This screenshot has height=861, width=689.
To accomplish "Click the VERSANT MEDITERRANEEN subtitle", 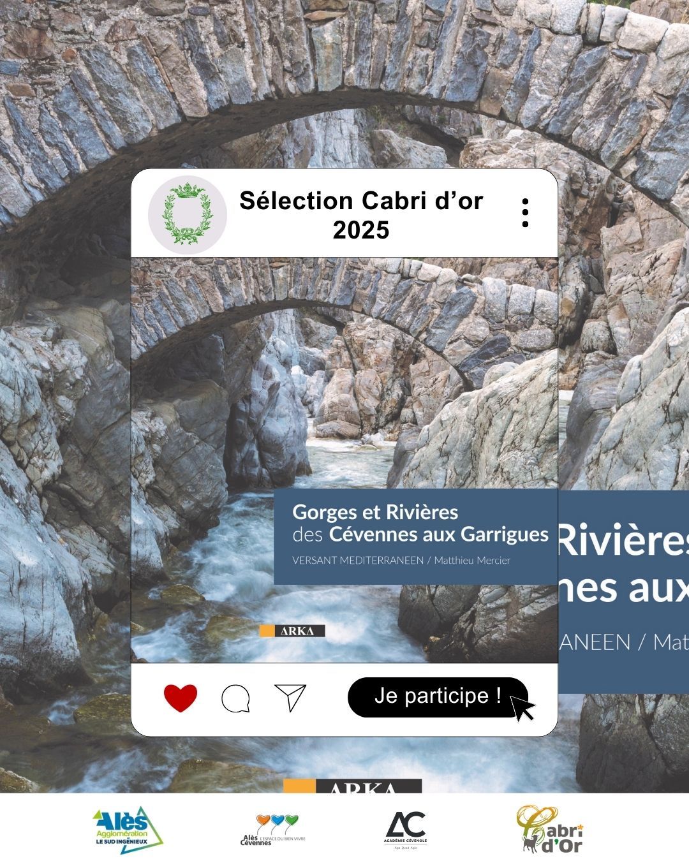I will tap(357, 561).
